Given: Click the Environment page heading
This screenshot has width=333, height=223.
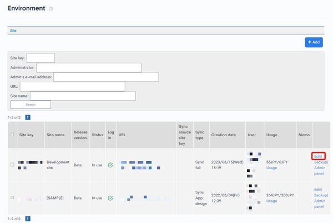Looking at the screenshot, I should point(26,8).
